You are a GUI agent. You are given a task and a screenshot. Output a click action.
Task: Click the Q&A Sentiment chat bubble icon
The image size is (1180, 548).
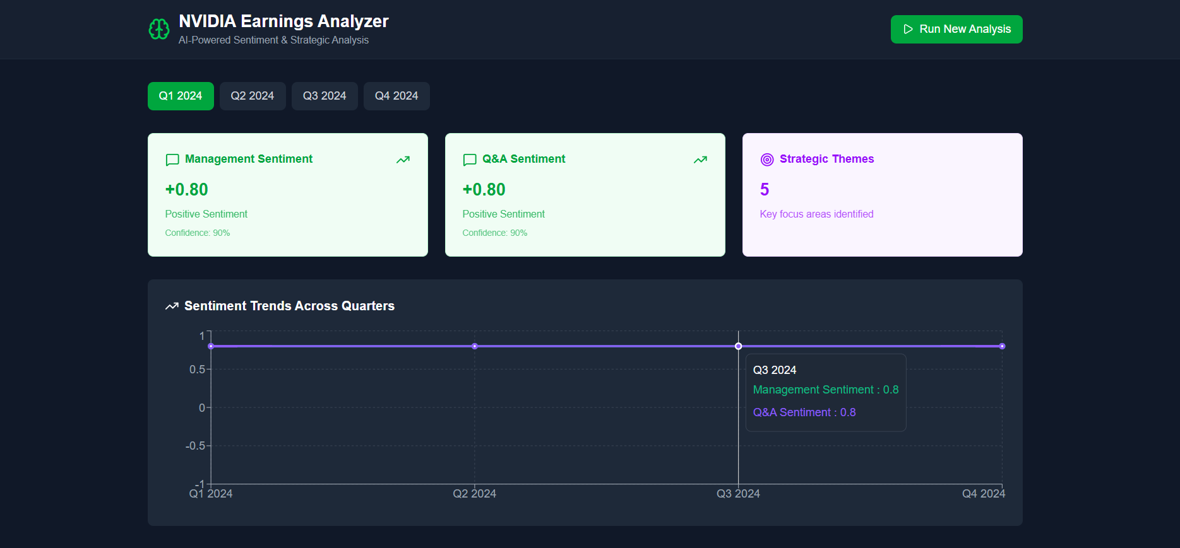(469, 160)
